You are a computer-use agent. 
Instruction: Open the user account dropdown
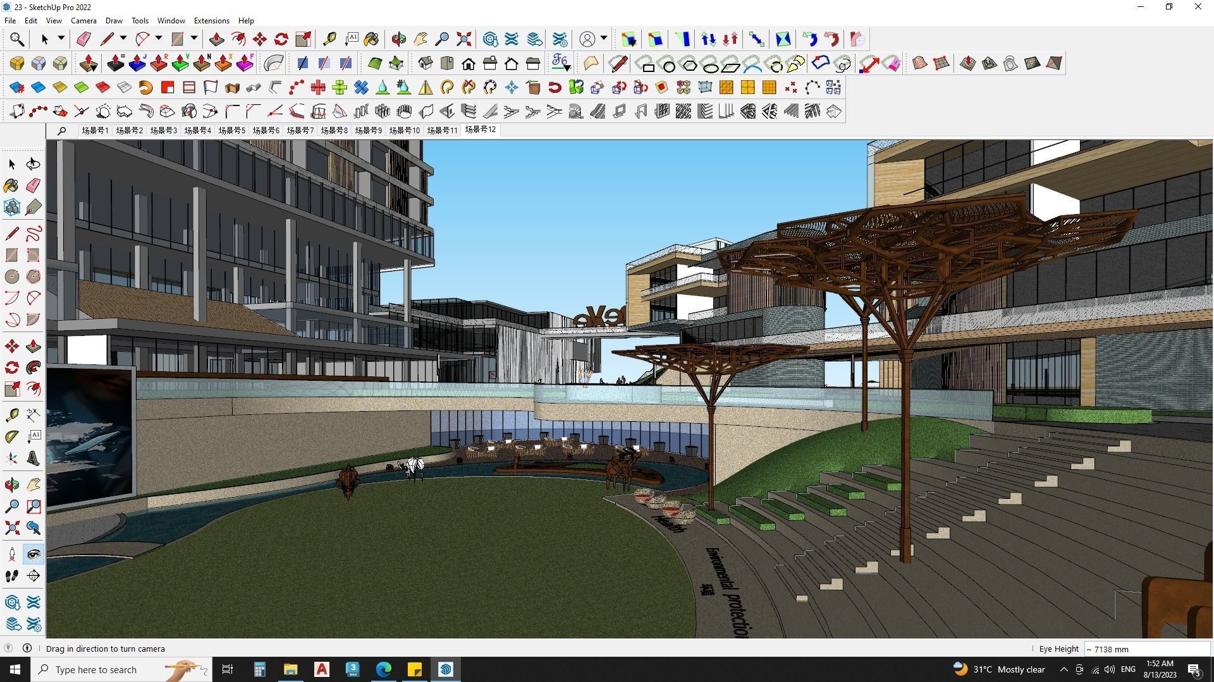click(604, 39)
